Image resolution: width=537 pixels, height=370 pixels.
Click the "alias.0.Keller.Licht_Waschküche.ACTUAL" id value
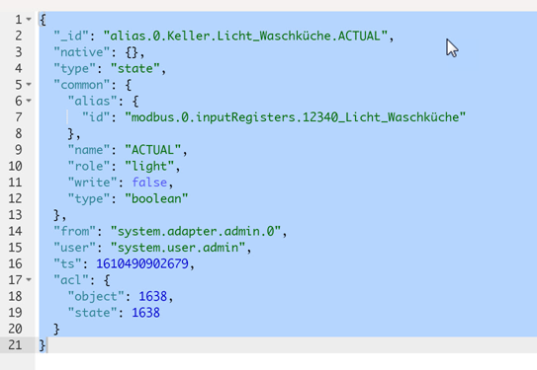tap(245, 36)
